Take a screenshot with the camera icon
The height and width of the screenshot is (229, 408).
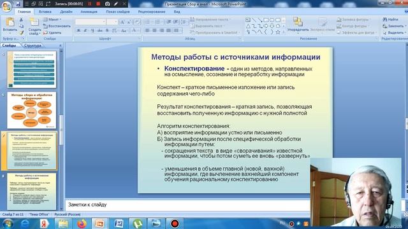pyautogui.click(x=108, y=4)
